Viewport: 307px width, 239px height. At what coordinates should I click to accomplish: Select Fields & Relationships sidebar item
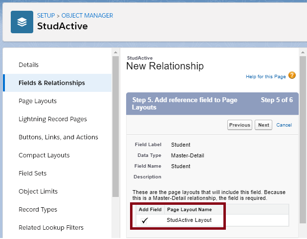[x=57, y=83]
